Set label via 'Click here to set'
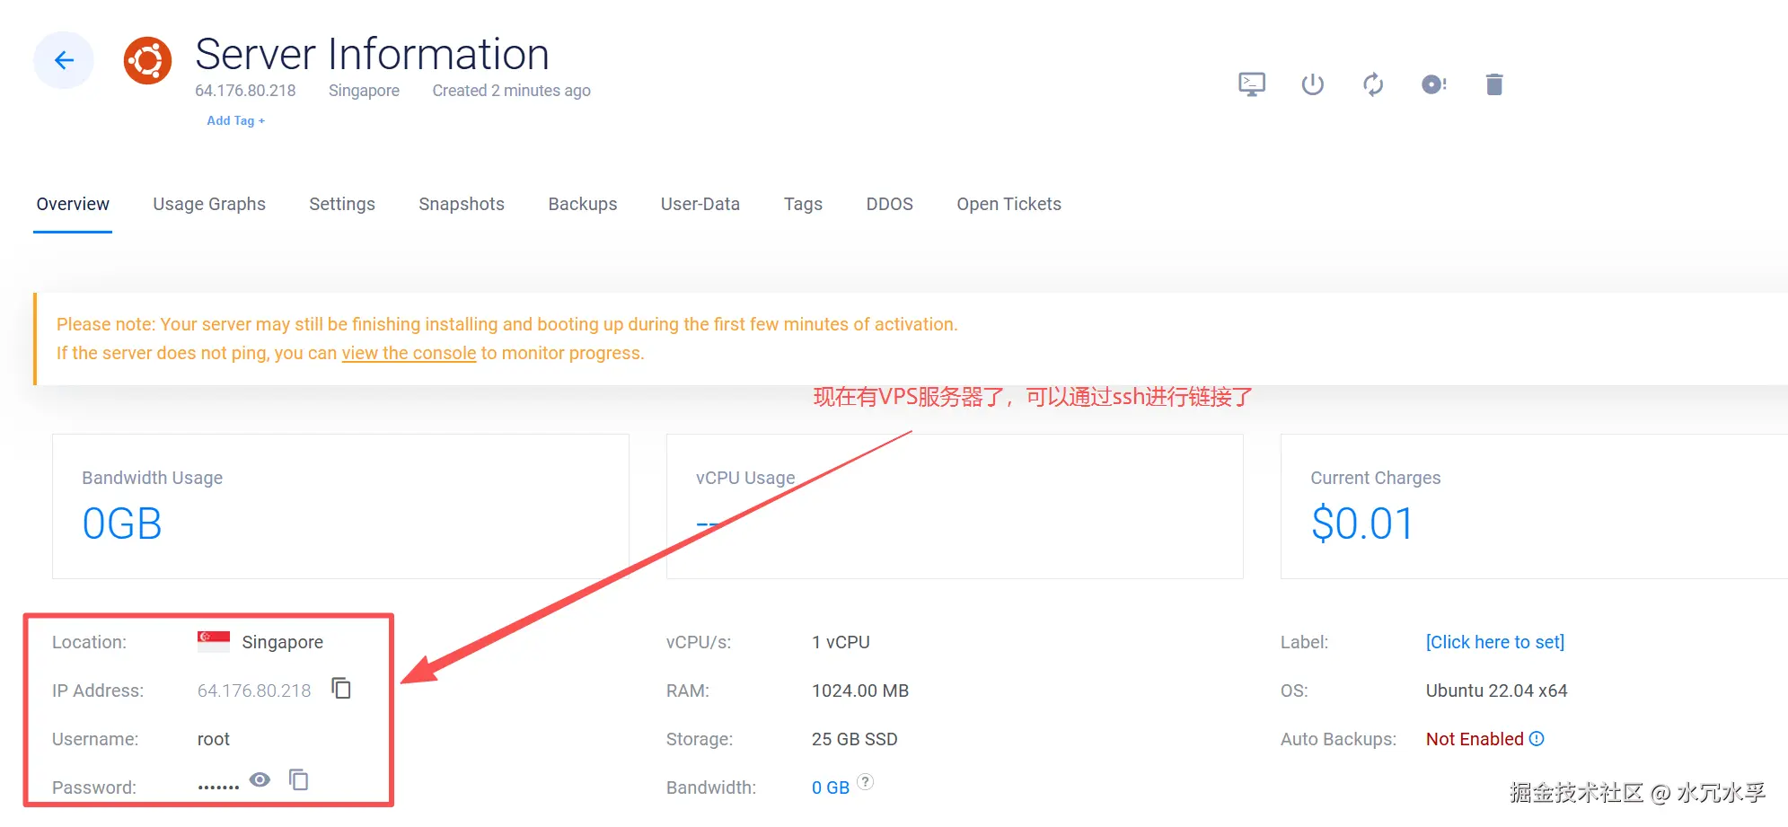 tap(1495, 642)
